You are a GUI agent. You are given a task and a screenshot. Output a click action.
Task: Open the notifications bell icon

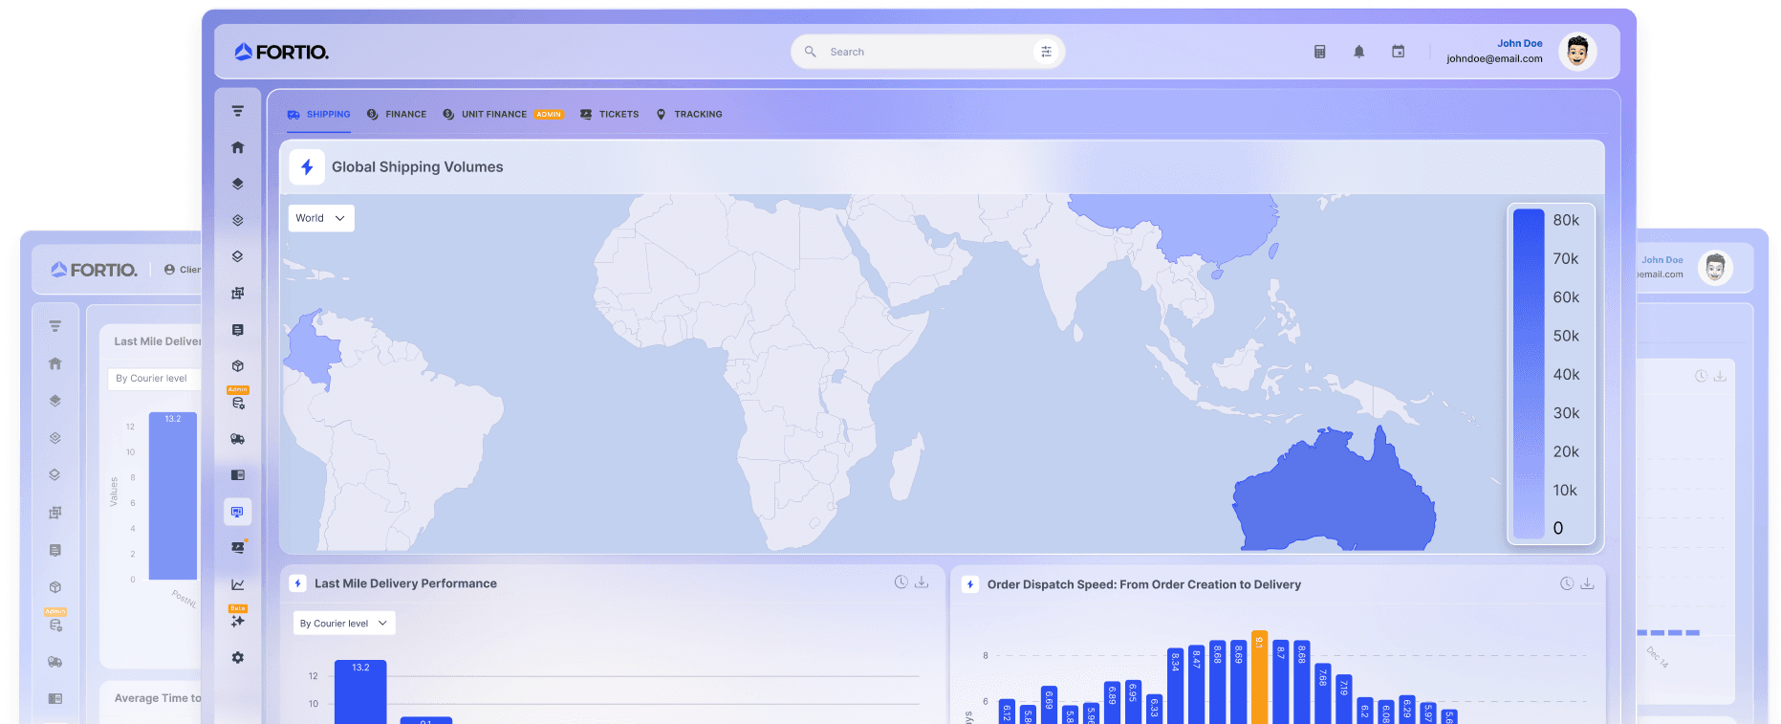[1359, 52]
